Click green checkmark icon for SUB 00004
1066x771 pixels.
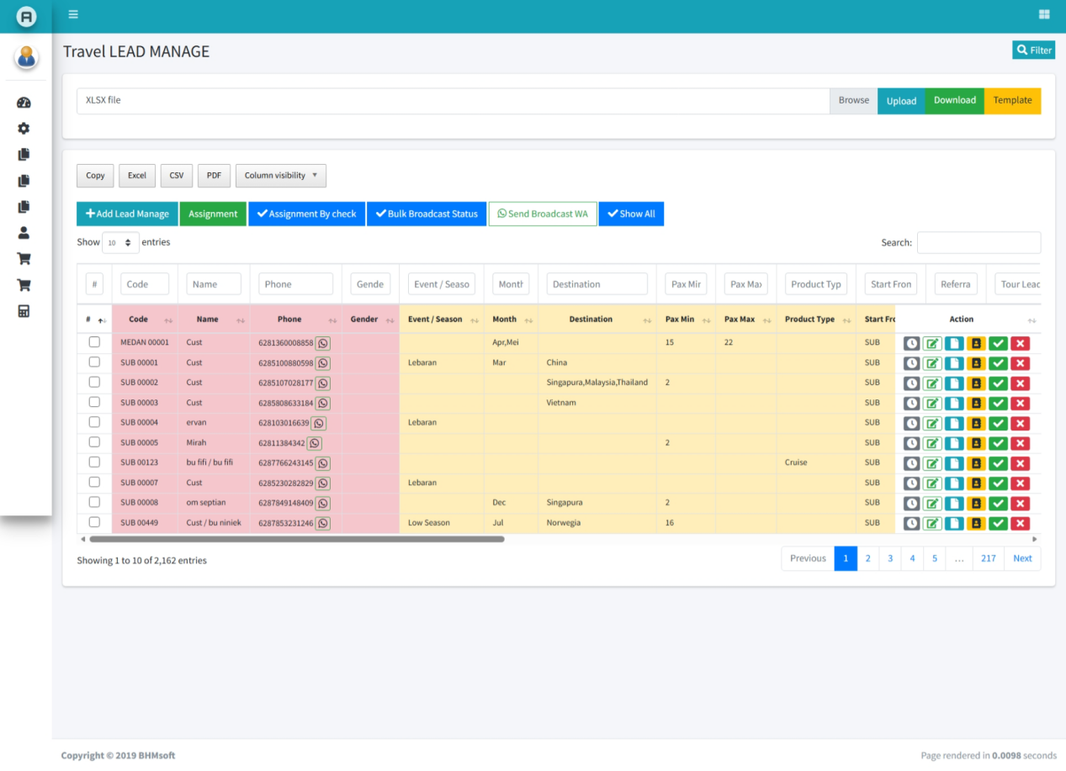tap(998, 423)
